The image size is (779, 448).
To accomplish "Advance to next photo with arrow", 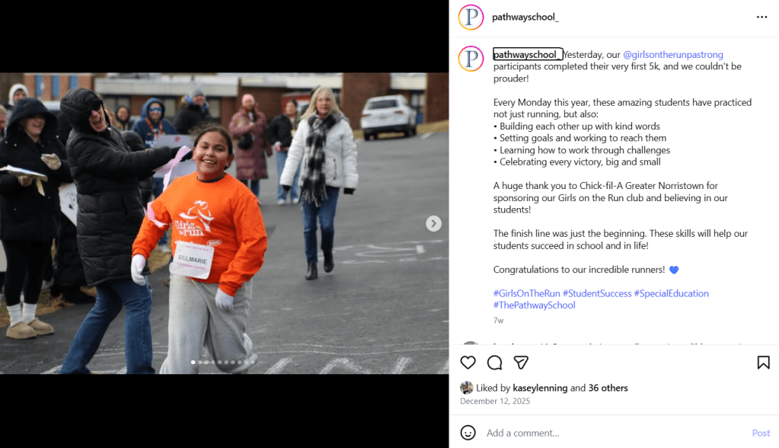I will [x=433, y=223].
